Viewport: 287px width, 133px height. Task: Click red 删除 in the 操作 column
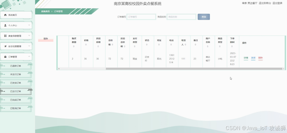(260, 58)
